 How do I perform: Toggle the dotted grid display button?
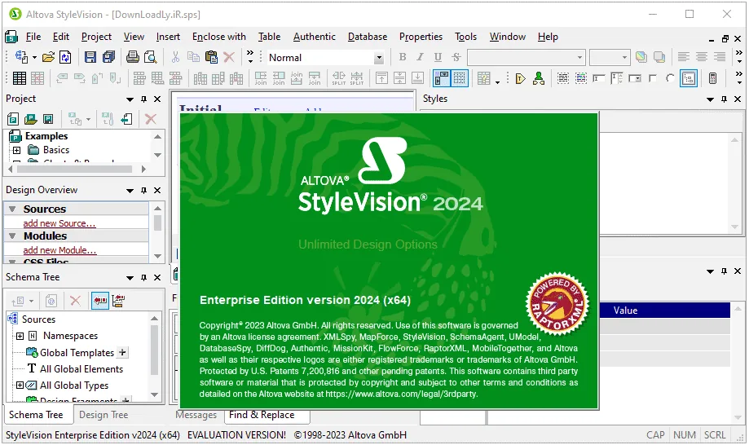460,78
